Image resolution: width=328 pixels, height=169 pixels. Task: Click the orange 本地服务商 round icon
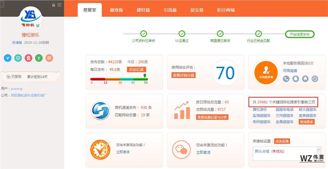[266, 73]
